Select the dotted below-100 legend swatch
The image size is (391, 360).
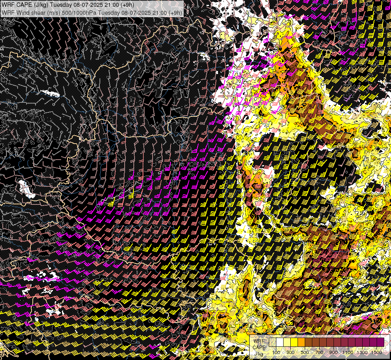coord(272,342)
